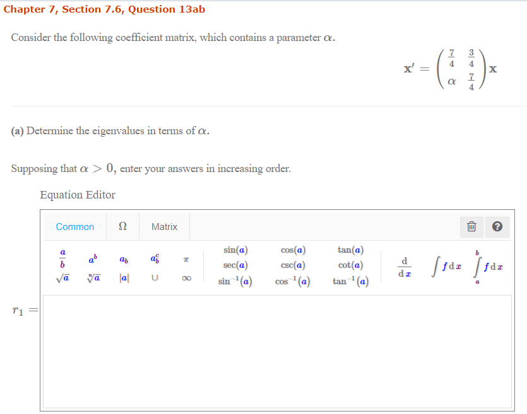Select the Common tab
This screenshot has width=527, height=414.
coord(74,226)
